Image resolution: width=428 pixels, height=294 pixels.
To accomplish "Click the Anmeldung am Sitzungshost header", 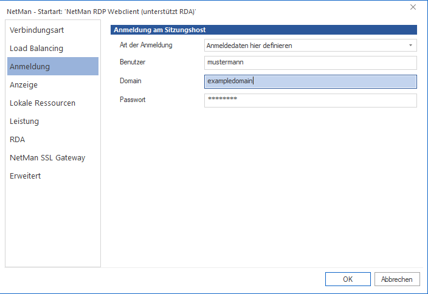I will pyautogui.click(x=264, y=30).
